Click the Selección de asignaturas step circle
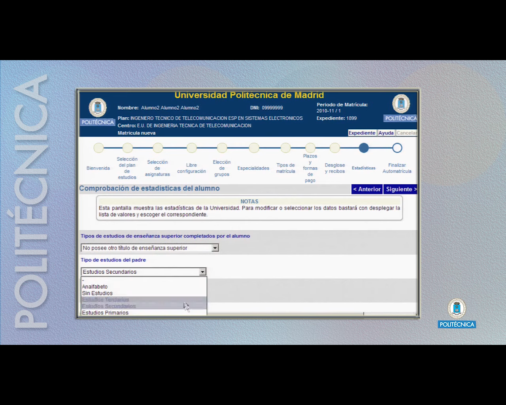506x405 pixels. [x=157, y=148]
